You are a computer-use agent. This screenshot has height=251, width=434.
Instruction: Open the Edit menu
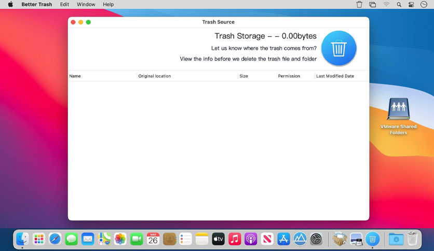point(64,5)
